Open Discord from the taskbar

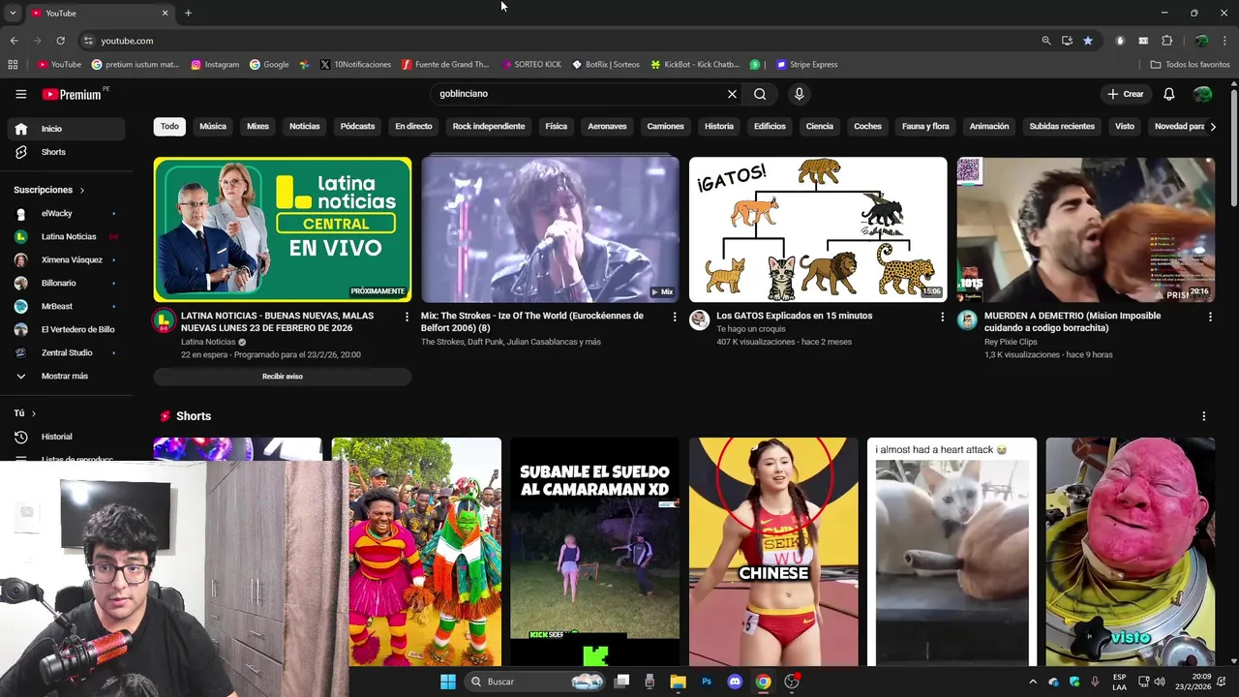735,682
